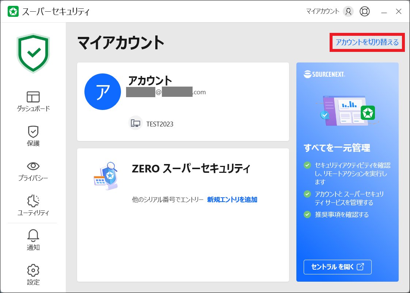Open the Settings (設定) gear
This screenshot has width=410, height=293.
tap(33, 275)
